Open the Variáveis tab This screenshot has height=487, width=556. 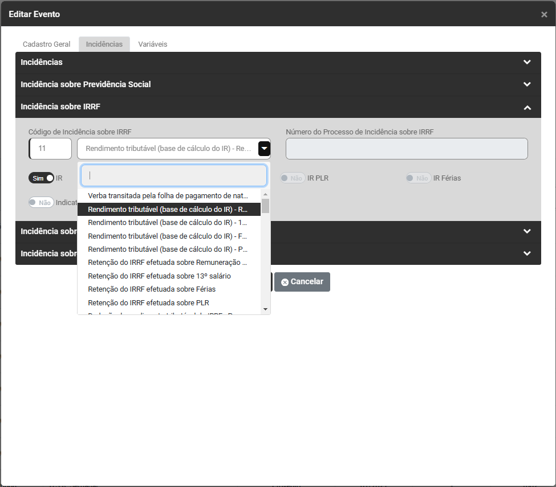tap(152, 44)
